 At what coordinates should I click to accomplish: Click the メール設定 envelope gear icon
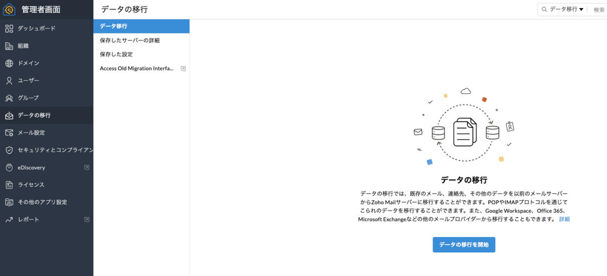9,132
